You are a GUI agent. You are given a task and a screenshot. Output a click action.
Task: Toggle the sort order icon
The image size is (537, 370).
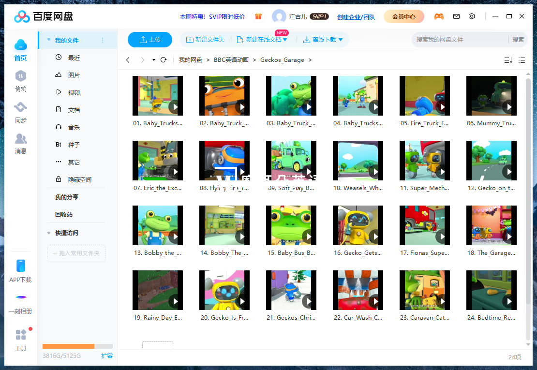click(x=508, y=60)
